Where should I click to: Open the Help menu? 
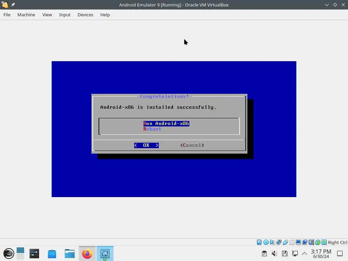105,15
